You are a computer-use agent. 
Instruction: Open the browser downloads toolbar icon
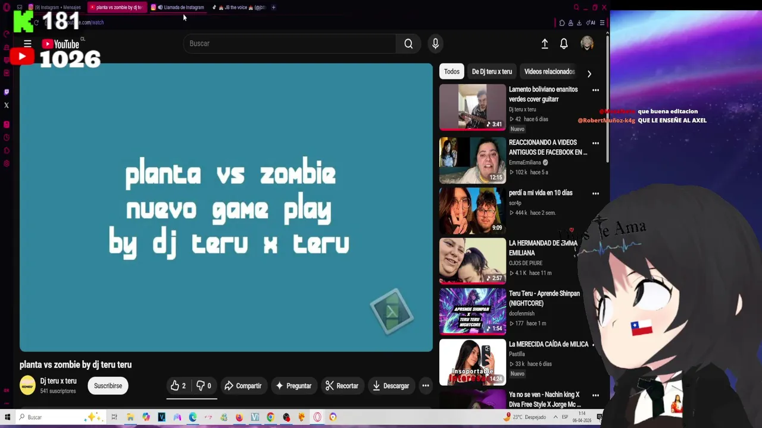click(579, 23)
